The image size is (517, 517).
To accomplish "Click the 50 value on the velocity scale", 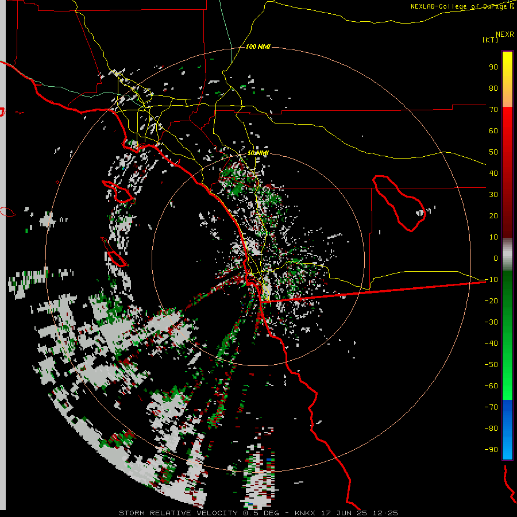I will click(493, 152).
